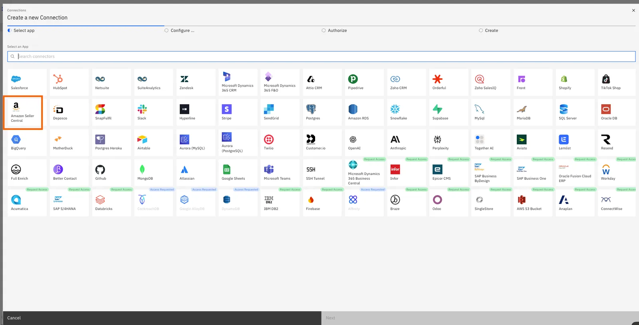Pick the Firebase connector
The image size is (639, 325).
pyautogui.click(x=322, y=203)
